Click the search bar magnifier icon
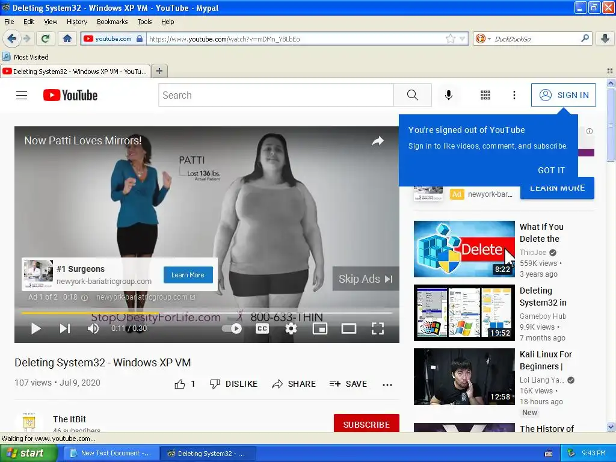The image size is (616, 462). [585, 38]
